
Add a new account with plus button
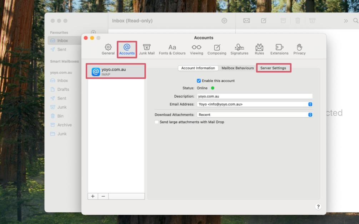click(x=93, y=196)
